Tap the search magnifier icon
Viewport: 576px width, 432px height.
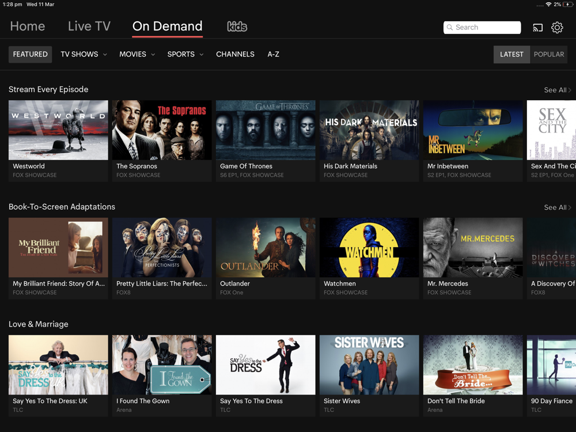(x=450, y=28)
